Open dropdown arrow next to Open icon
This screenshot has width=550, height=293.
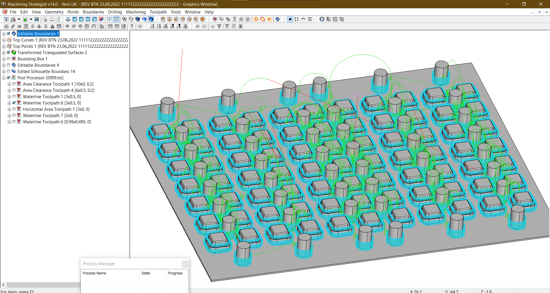coord(19,19)
